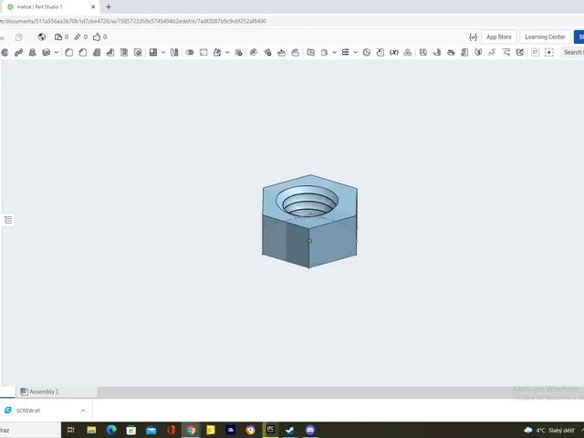584x438 pixels.
Task: Select the Rib tool
Action: click(110, 53)
